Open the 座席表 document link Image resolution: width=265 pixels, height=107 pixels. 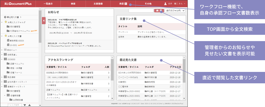pyautogui.click(x=121, y=37)
